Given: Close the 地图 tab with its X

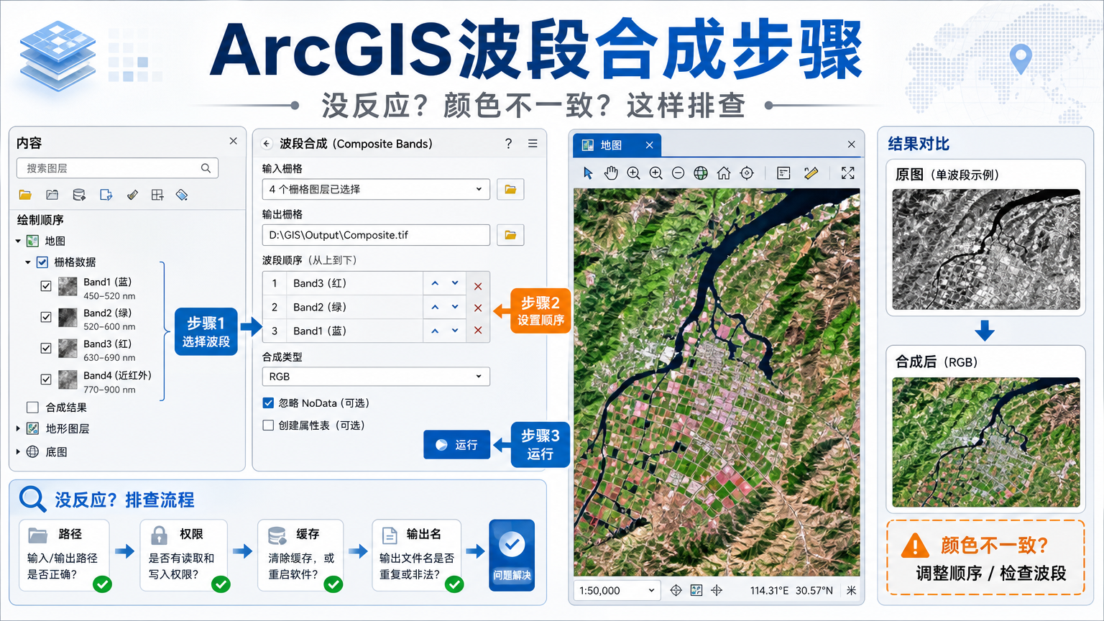Looking at the screenshot, I should tap(649, 145).
